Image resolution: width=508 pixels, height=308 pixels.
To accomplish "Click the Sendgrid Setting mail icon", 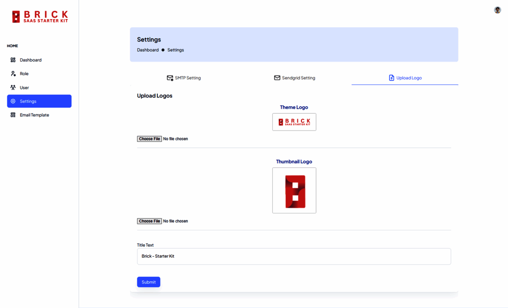I will point(277,78).
